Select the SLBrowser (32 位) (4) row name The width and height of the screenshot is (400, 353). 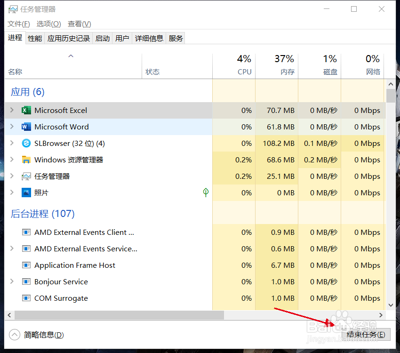(70, 144)
